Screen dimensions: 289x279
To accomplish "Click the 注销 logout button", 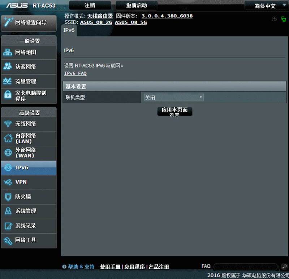I will coord(90,5).
